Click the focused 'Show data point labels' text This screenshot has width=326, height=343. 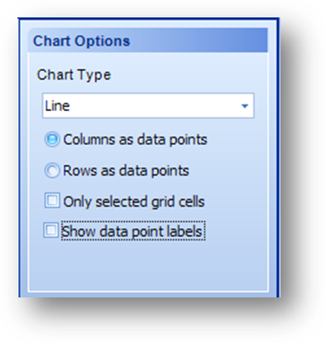click(x=133, y=231)
